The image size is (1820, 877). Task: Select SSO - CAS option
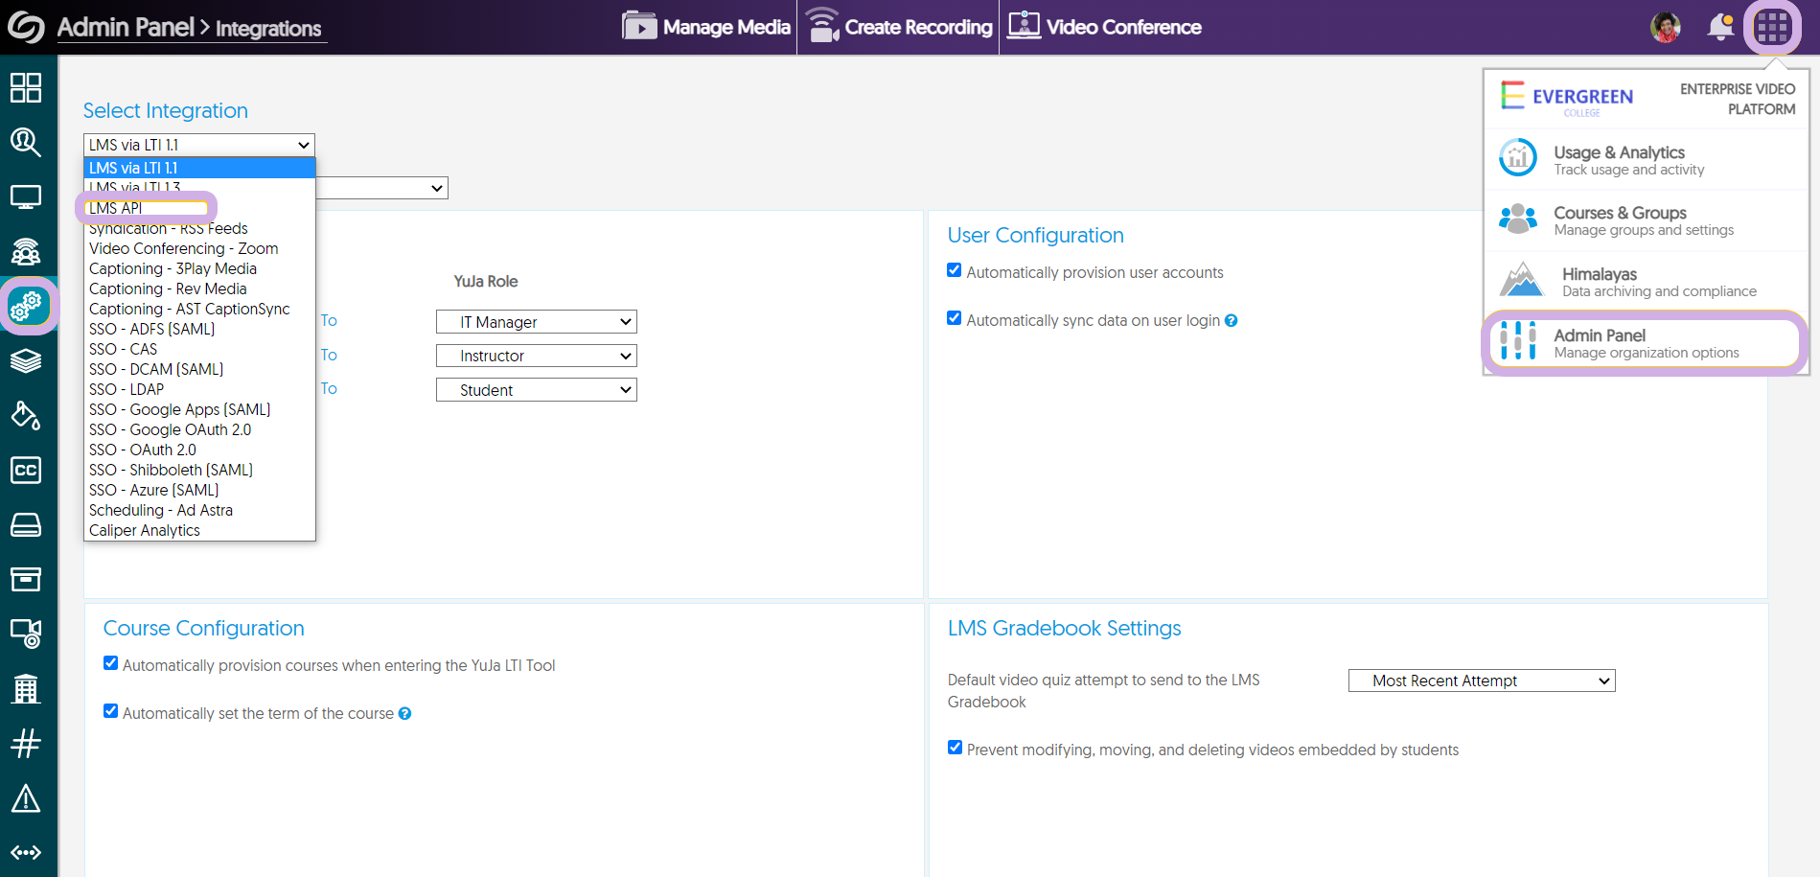pos(199,349)
